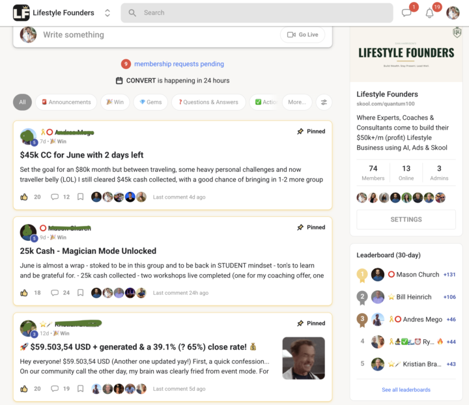The width and height of the screenshot is (469, 405).
Task: Select the Questions & Answers tab
Action: coord(208,102)
